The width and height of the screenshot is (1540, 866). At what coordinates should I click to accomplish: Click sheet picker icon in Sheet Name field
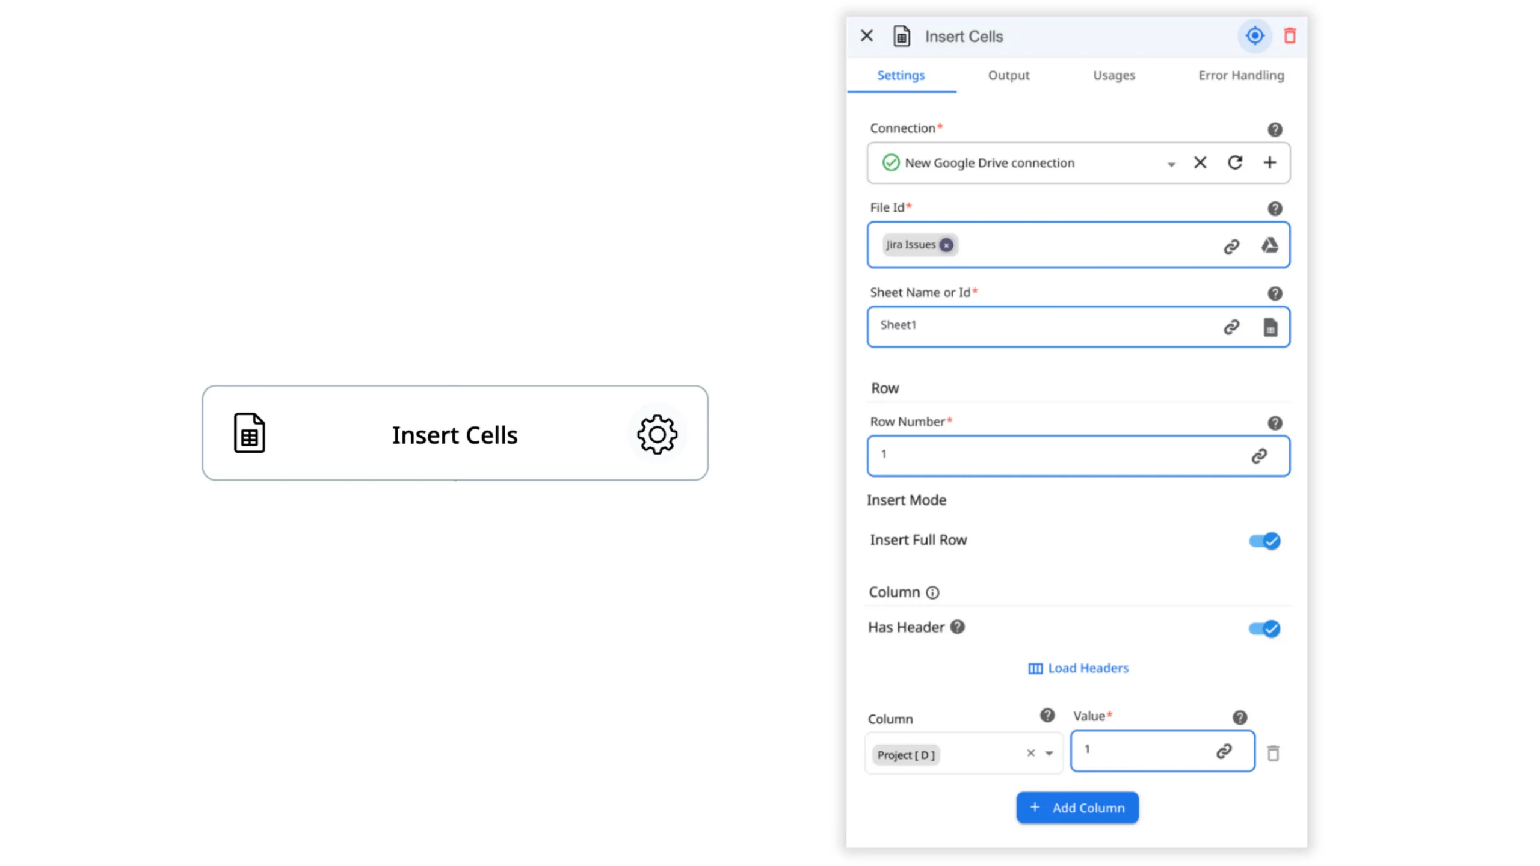[x=1270, y=327]
